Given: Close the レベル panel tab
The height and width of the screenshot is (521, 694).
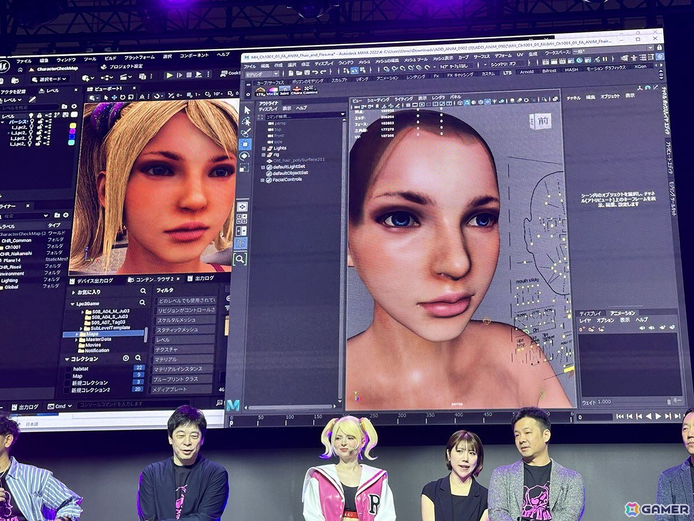Looking at the screenshot, I should (x=76, y=90).
